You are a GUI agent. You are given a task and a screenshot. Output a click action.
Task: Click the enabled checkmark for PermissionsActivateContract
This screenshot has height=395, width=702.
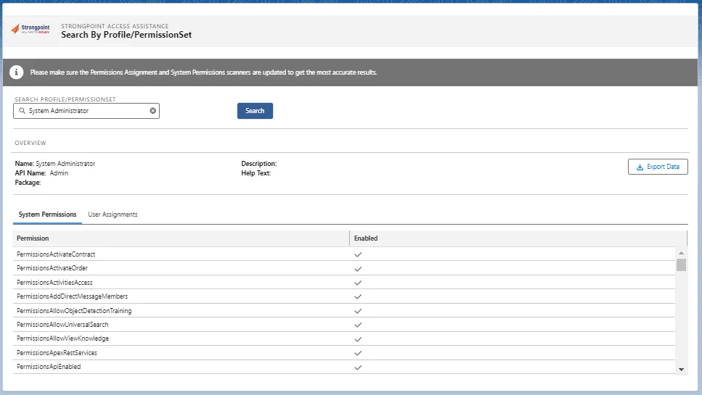(x=358, y=254)
